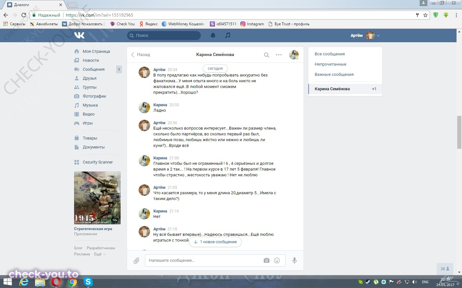Open Реклама footer link
The image size is (462, 288).
[x=82, y=254]
